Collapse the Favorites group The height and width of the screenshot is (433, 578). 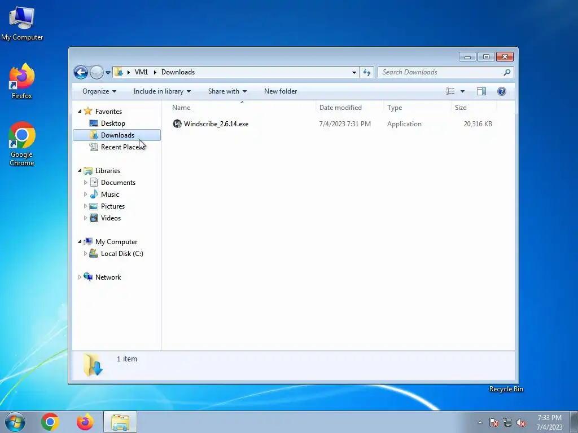(80, 111)
